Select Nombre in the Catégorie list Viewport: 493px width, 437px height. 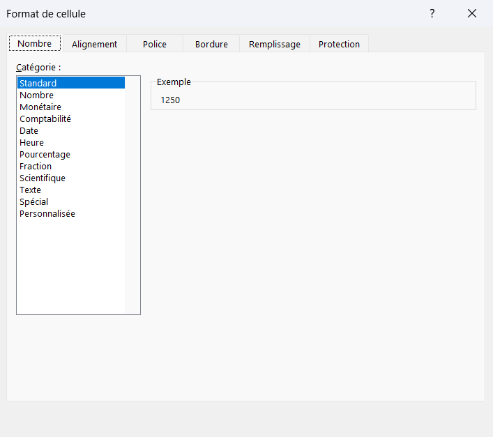pos(71,95)
